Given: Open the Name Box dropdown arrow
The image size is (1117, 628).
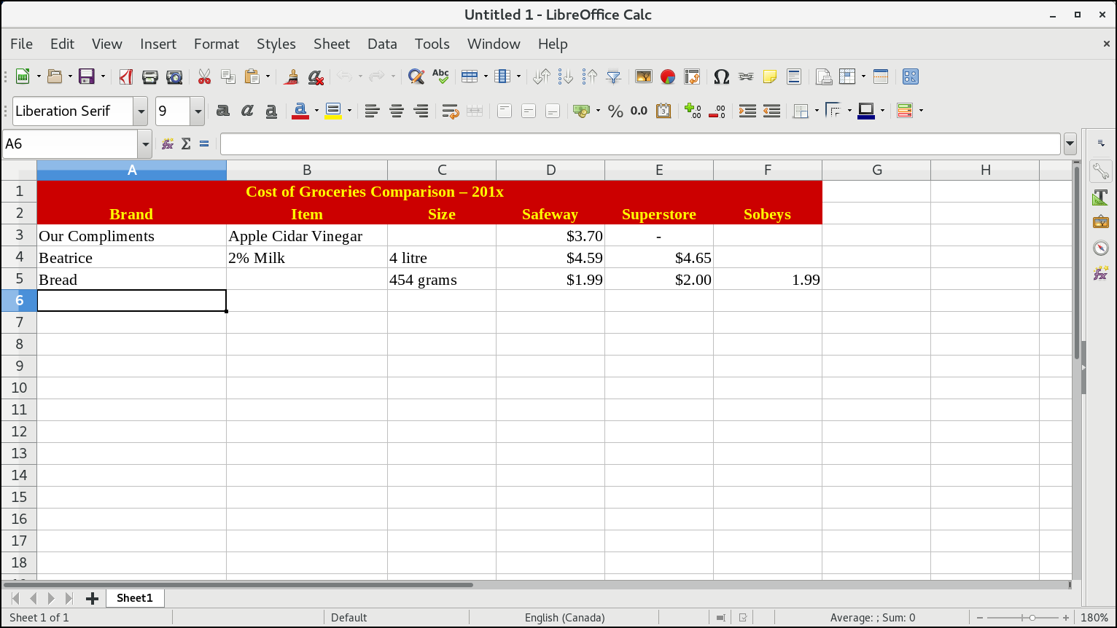Looking at the screenshot, I should [145, 144].
